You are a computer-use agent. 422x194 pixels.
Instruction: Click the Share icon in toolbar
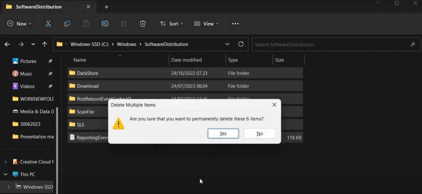pyautogui.click(x=124, y=24)
